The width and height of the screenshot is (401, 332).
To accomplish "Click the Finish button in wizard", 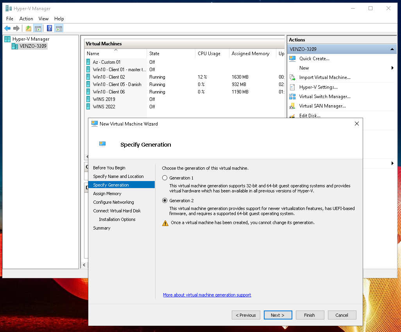I will point(310,315).
